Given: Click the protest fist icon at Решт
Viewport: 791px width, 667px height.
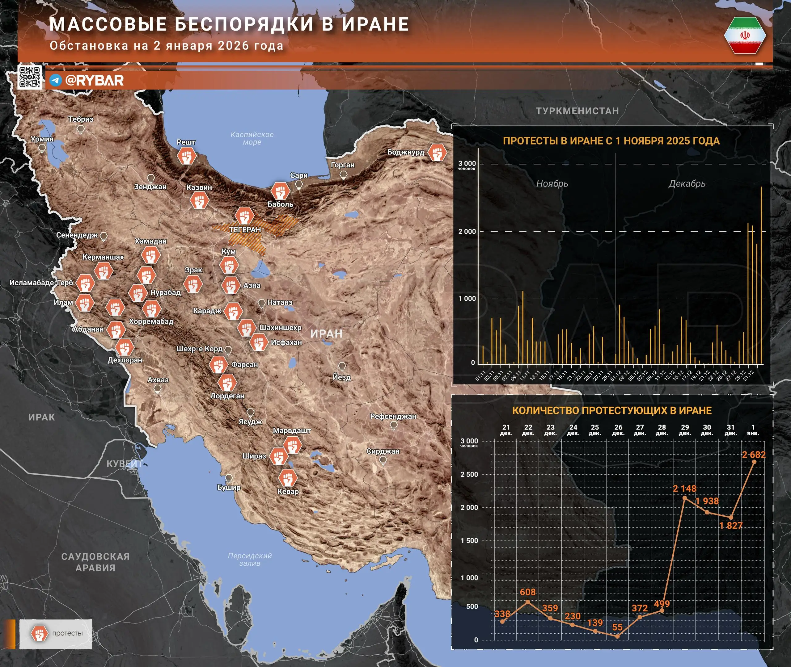Looking at the screenshot, I should point(187,155).
